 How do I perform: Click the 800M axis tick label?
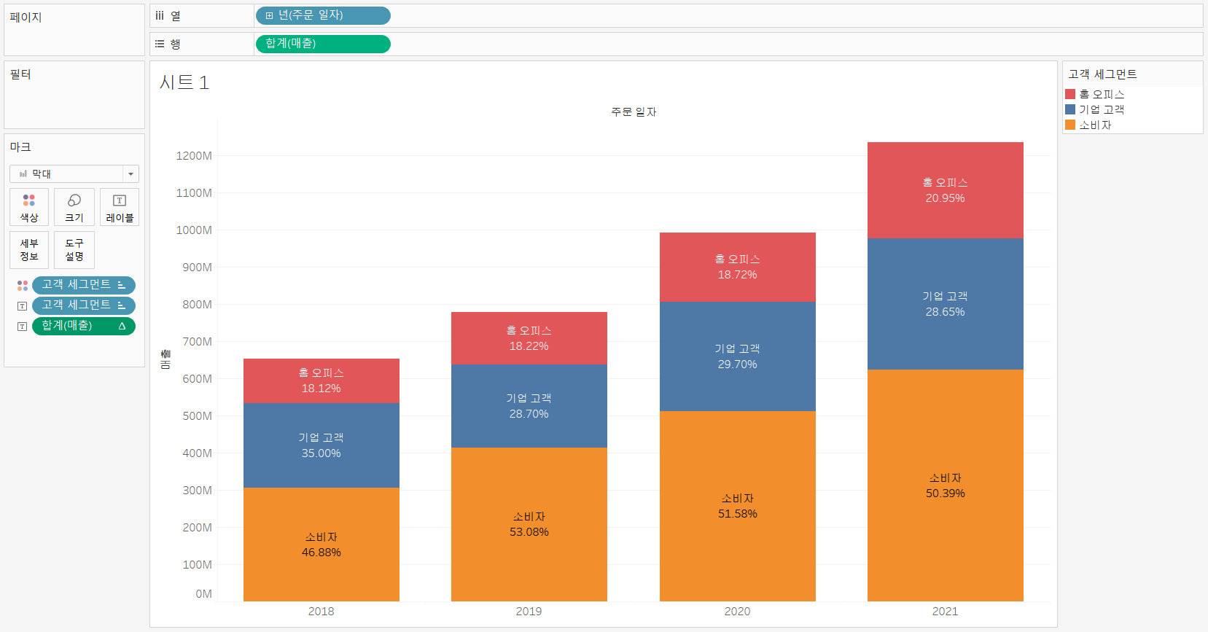pyautogui.click(x=197, y=305)
